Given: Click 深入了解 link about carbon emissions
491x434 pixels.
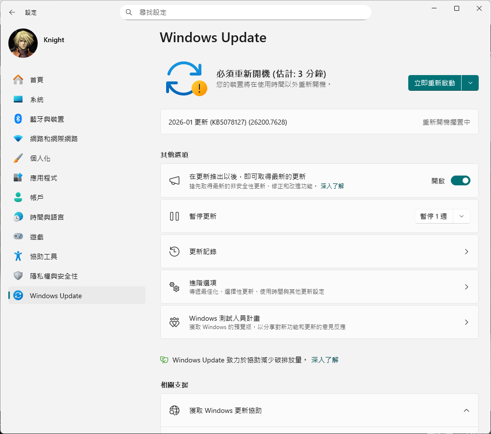Looking at the screenshot, I should click(325, 360).
